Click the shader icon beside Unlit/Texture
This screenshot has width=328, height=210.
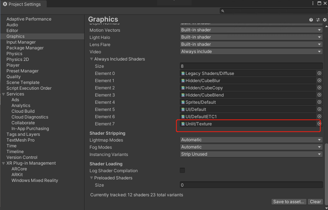[183, 124]
